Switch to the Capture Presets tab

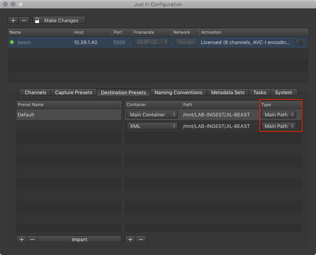tap(73, 92)
